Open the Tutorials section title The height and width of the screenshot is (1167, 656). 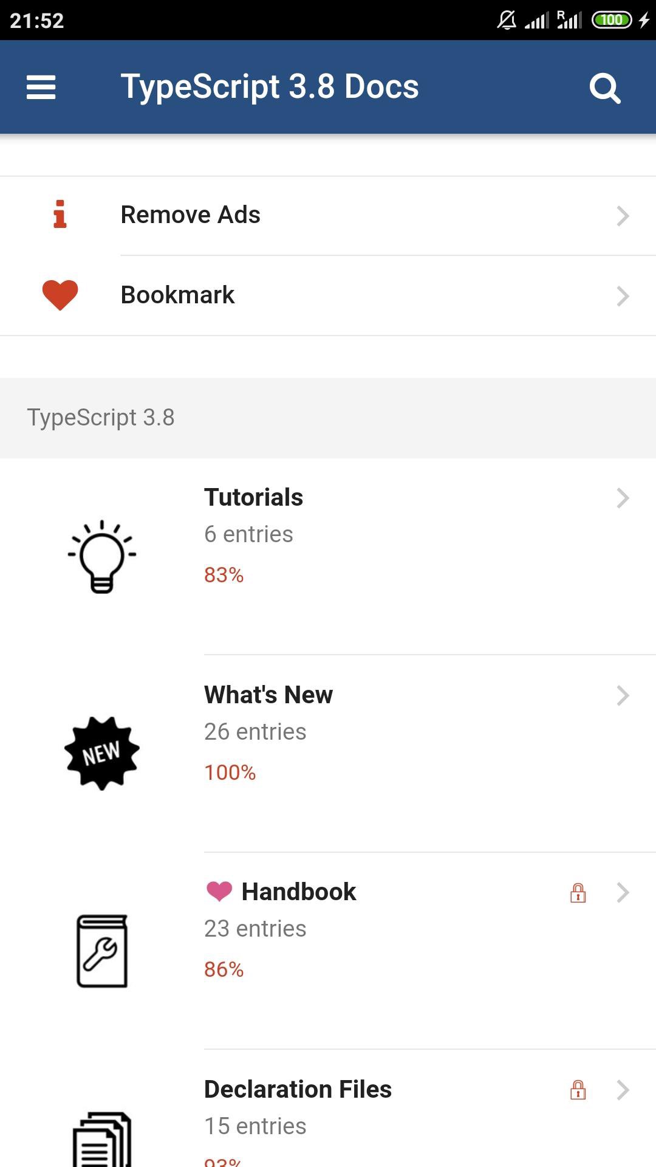(x=253, y=497)
